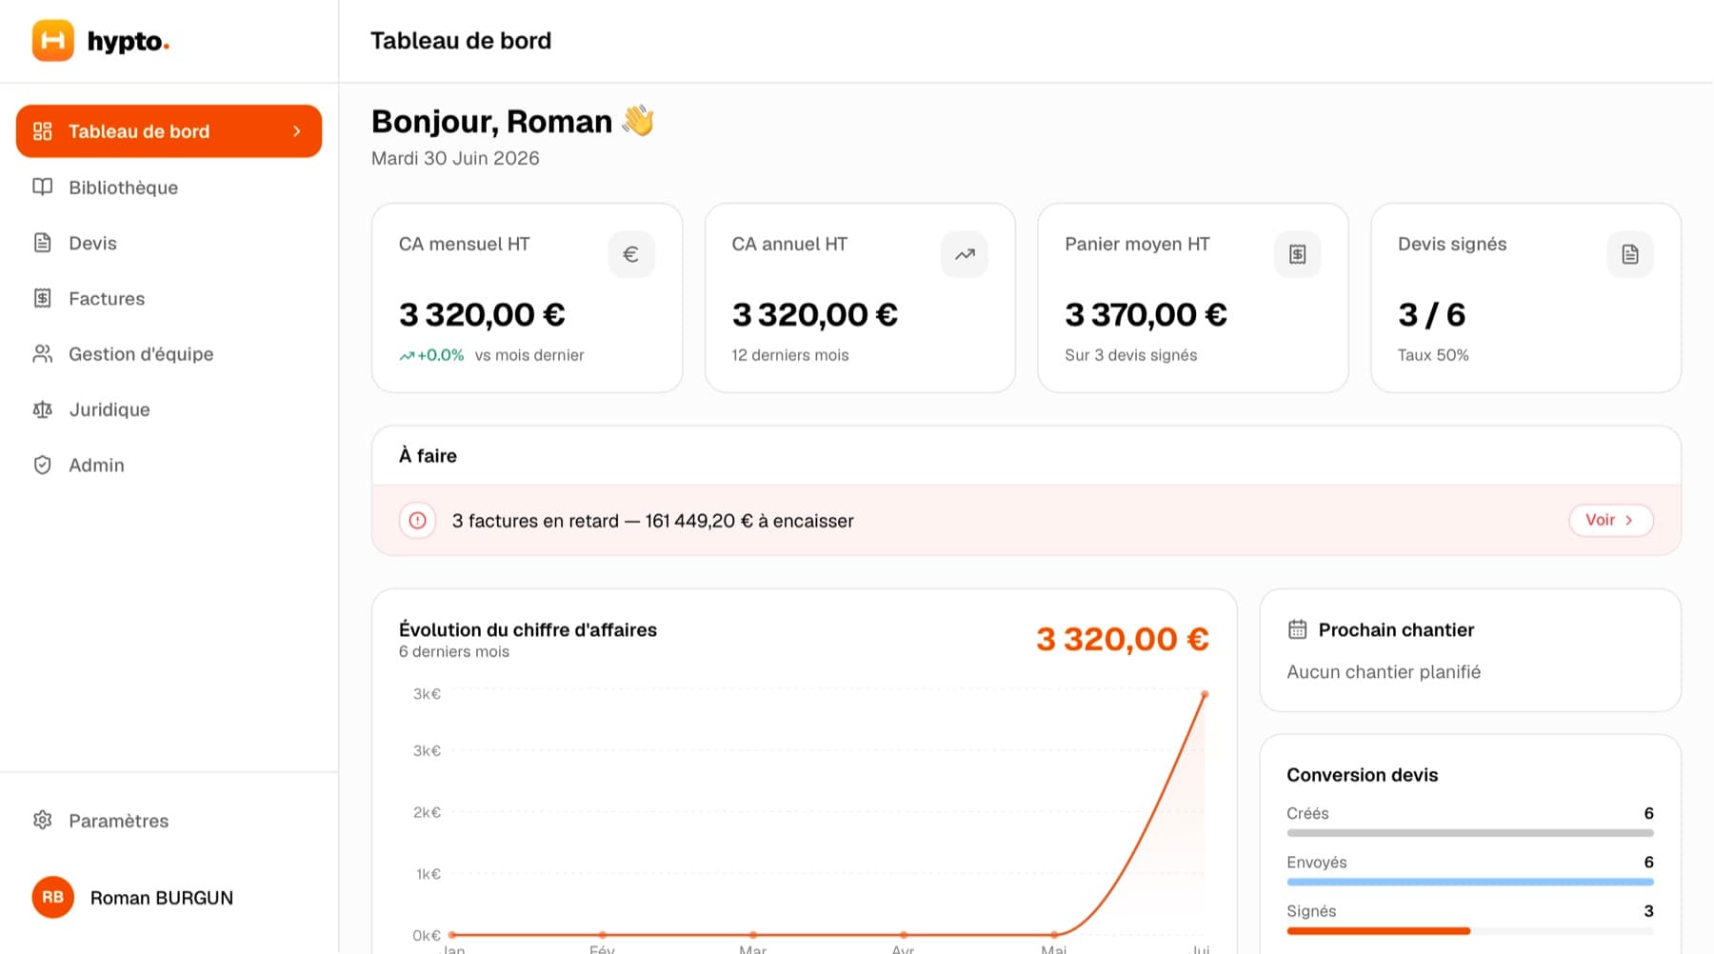
Task: Click the document icon on Devis signés card
Action: click(x=1630, y=254)
